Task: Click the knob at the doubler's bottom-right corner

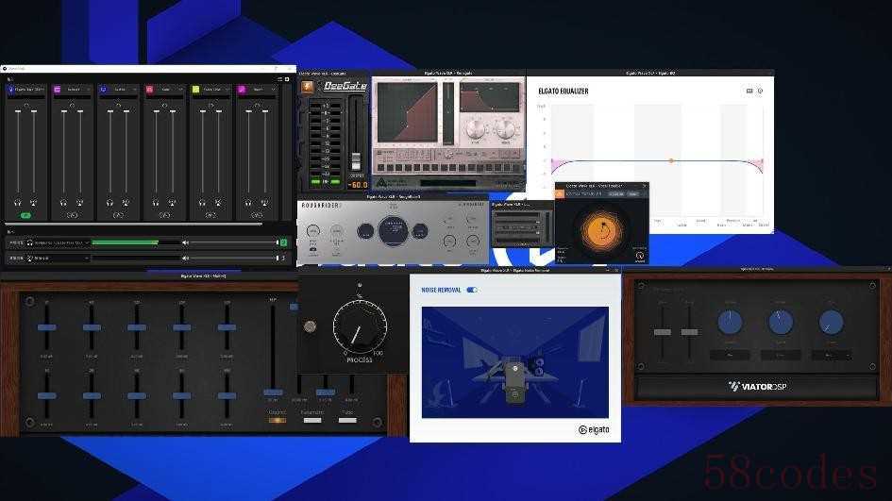Action: (x=639, y=257)
